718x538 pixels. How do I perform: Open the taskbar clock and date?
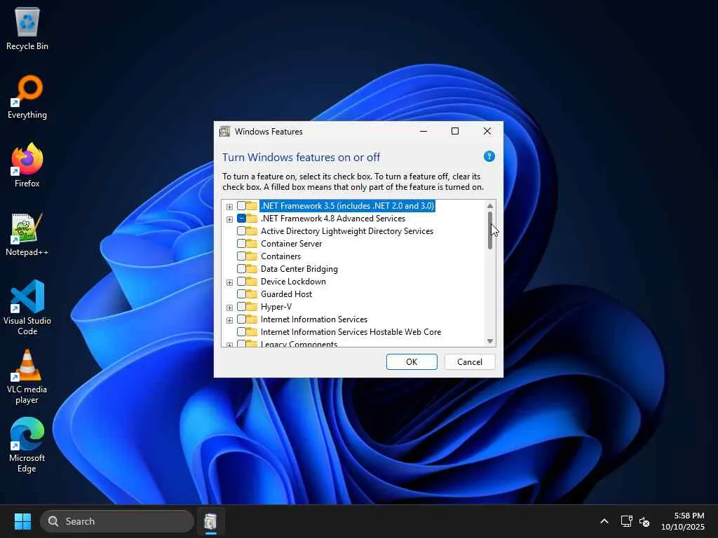pos(682,521)
